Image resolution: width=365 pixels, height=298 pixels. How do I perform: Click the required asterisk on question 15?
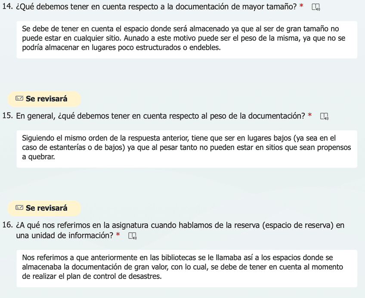tap(309, 115)
